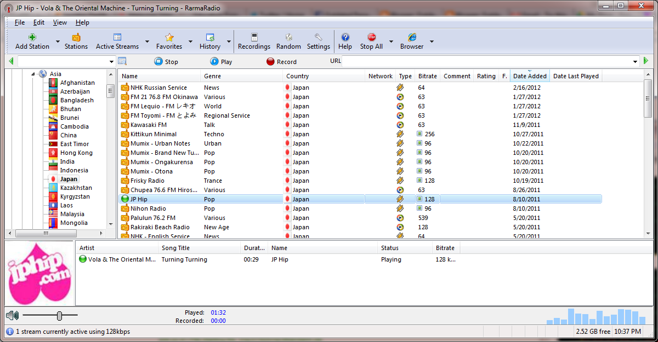Click the type icon in Frisky Radio row
This screenshot has height=342, width=658.
(x=400, y=181)
